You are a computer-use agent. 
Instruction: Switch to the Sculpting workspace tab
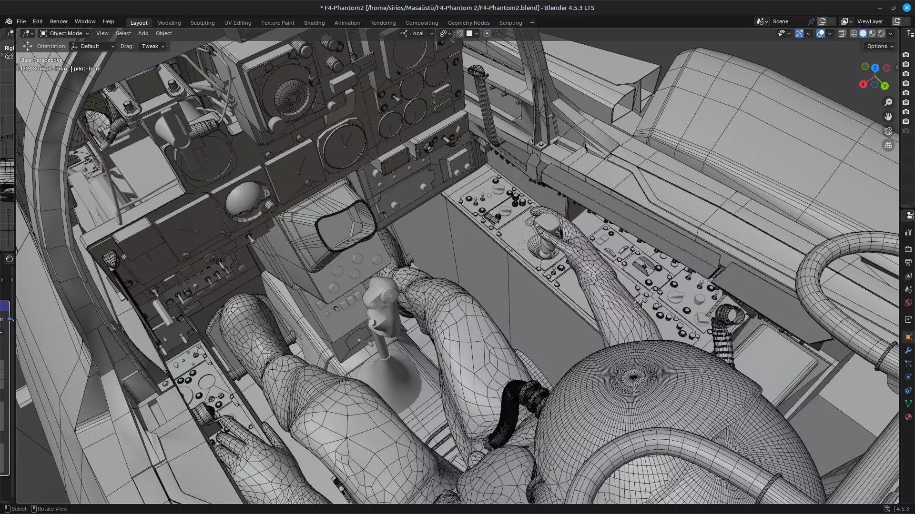click(202, 23)
